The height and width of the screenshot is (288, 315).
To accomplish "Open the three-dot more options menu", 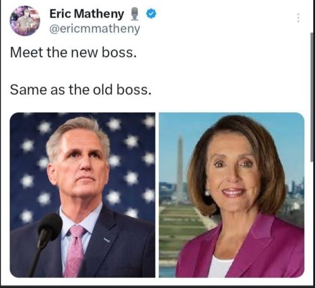I will [298, 18].
